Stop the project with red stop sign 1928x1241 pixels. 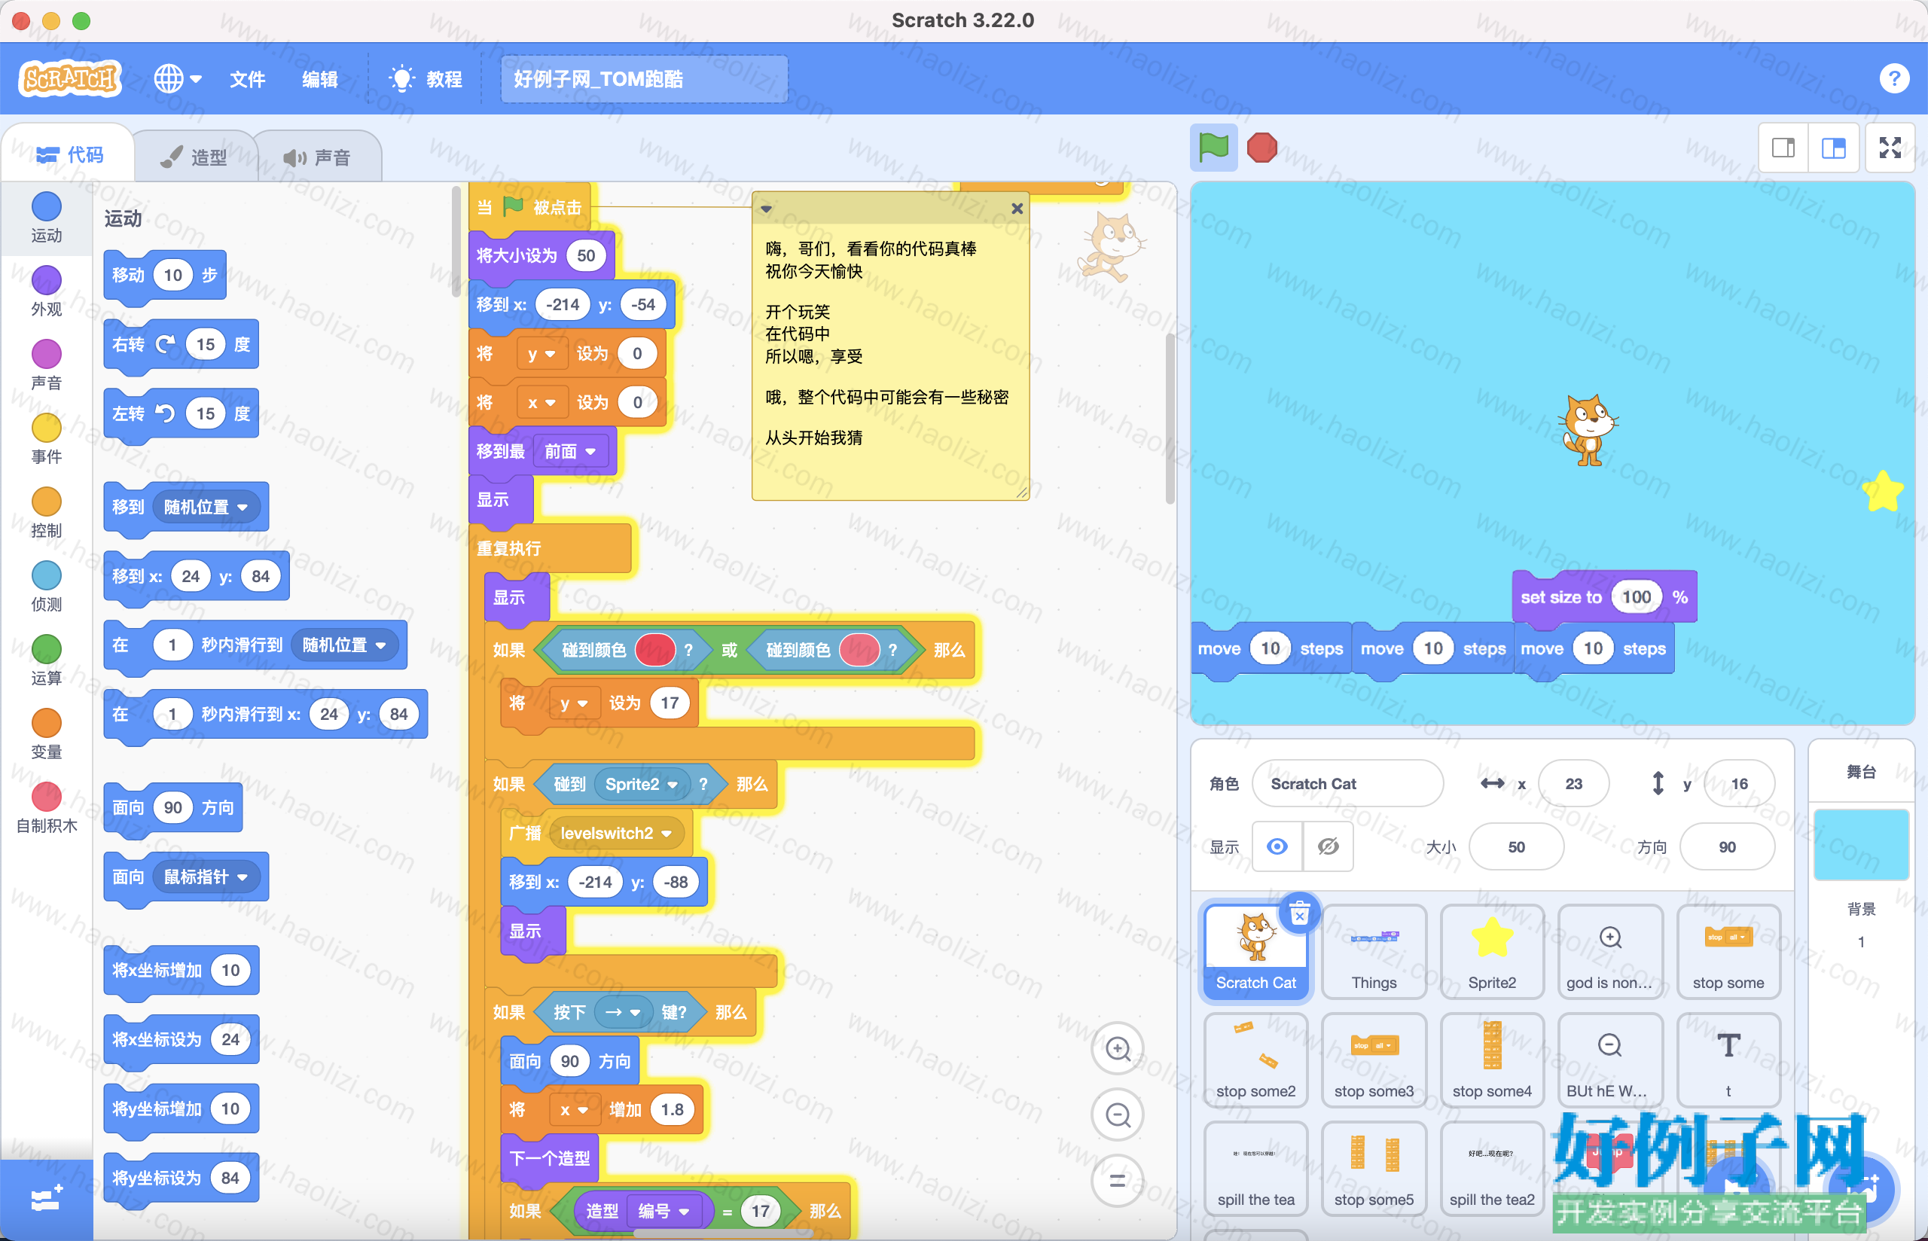(x=1261, y=148)
